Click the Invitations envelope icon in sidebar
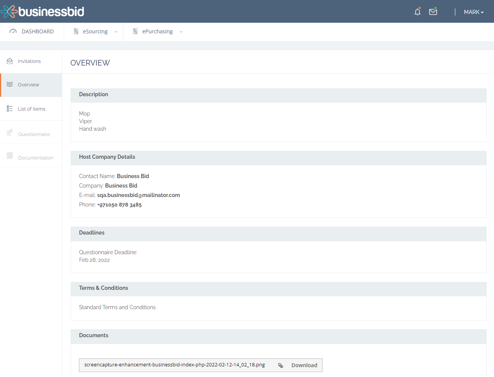Viewport: 494px width, 377px height. pyautogui.click(x=10, y=61)
